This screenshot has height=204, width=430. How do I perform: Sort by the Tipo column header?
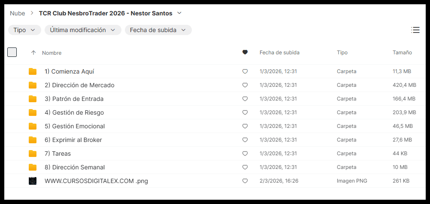(342, 53)
